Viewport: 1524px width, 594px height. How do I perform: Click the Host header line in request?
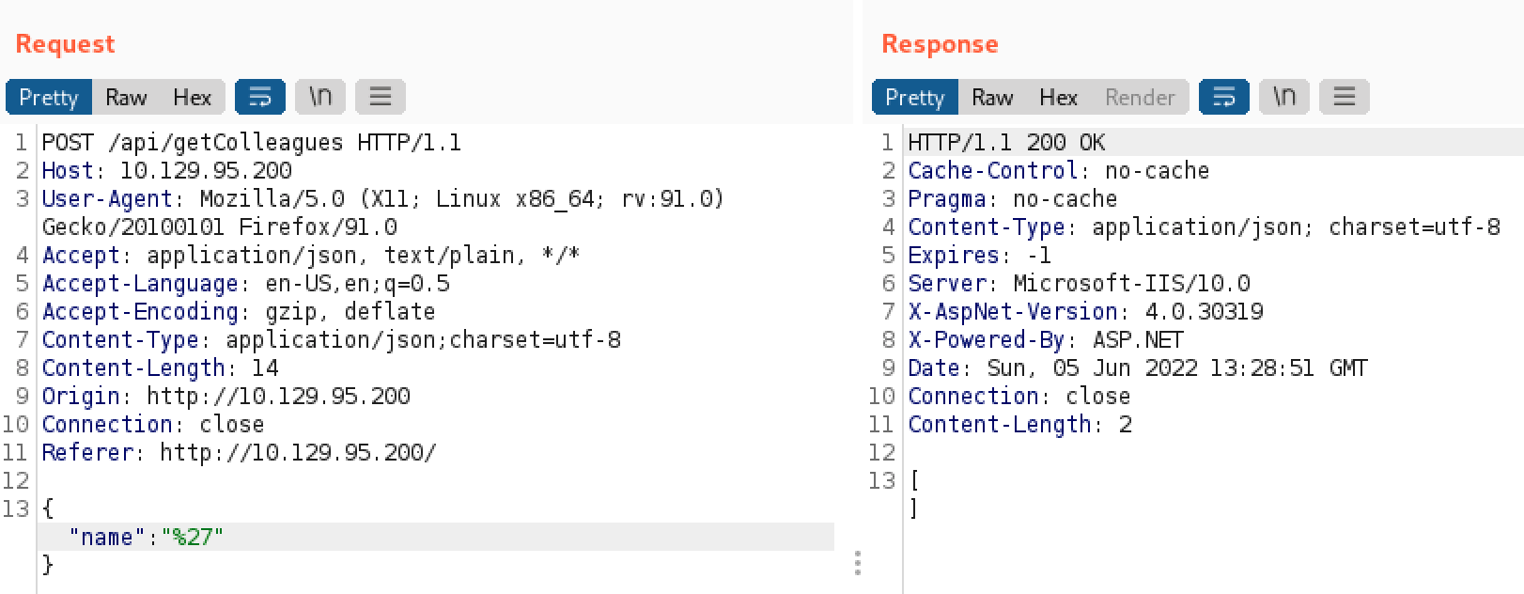click(x=166, y=171)
